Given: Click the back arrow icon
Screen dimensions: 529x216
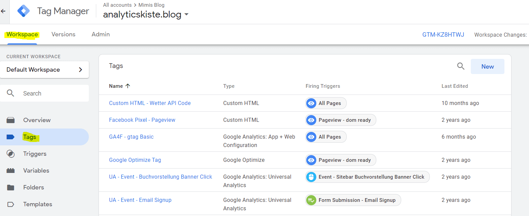Looking at the screenshot, I should [3, 11].
